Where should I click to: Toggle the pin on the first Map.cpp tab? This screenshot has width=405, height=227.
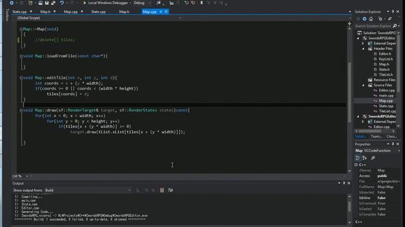(82, 11)
